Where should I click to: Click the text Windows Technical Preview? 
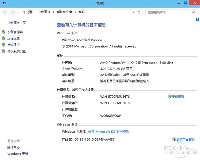82,40
